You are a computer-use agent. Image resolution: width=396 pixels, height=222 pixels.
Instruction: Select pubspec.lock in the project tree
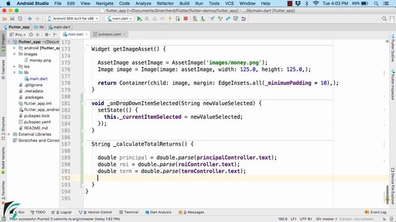click(34, 116)
